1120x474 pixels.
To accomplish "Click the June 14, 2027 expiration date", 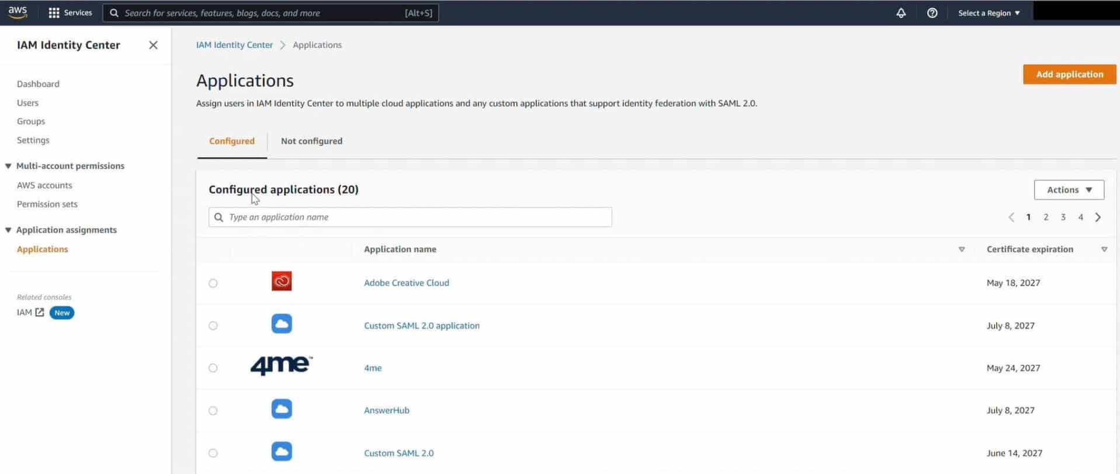I will pyautogui.click(x=1015, y=453).
